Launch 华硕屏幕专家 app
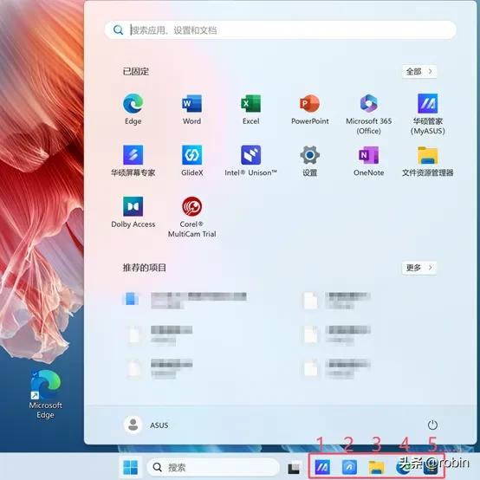Screen dimensions: 480x480 pyautogui.click(x=133, y=160)
